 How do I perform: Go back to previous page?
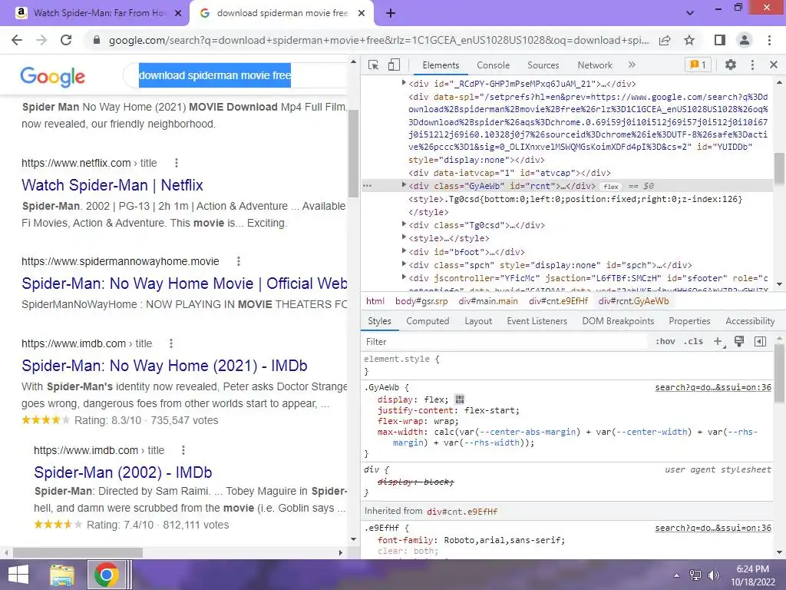(x=17, y=40)
